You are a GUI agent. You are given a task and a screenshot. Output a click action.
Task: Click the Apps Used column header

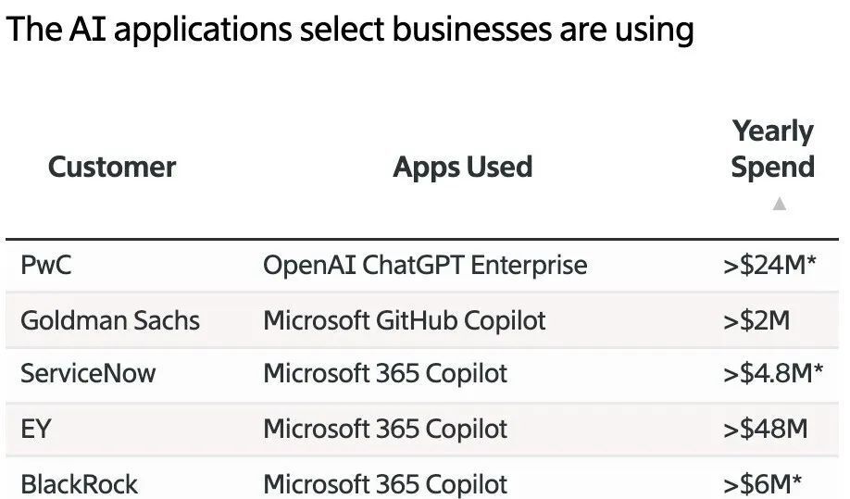(462, 167)
